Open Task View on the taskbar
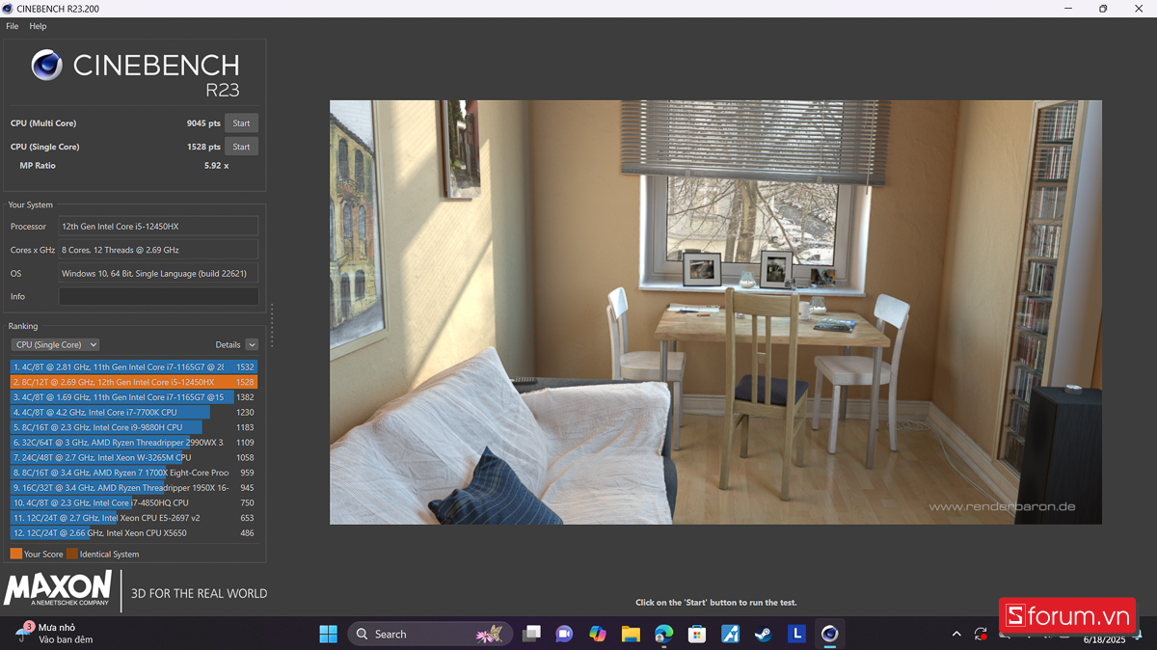Viewport: 1157px width, 650px height. click(531, 634)
